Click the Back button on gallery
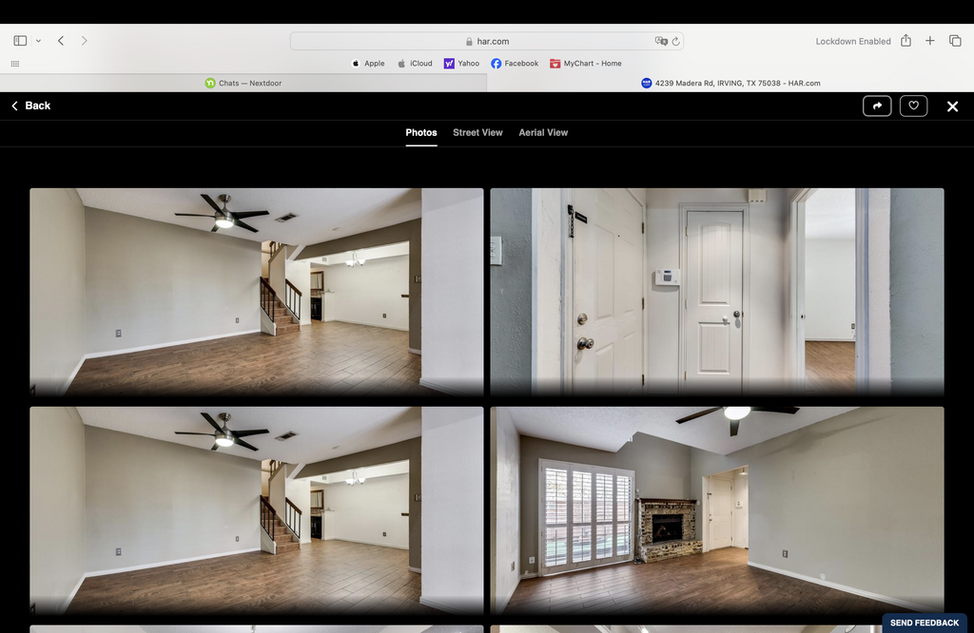 (x=31, y=106)
